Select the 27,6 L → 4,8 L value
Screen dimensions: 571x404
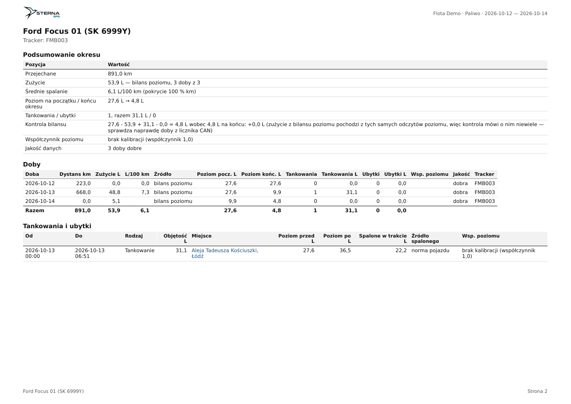tap(126, 101)
